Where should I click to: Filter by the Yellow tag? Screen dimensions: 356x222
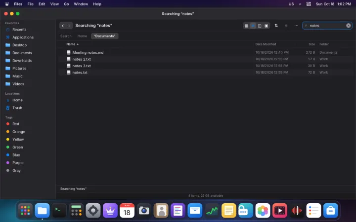coord(28,139)
